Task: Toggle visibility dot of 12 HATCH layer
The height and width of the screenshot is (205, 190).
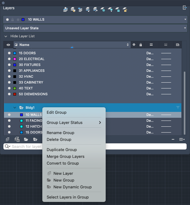Action: (9, 126)
